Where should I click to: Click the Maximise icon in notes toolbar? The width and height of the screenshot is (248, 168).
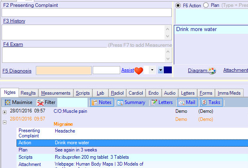(x=7, y=102)
